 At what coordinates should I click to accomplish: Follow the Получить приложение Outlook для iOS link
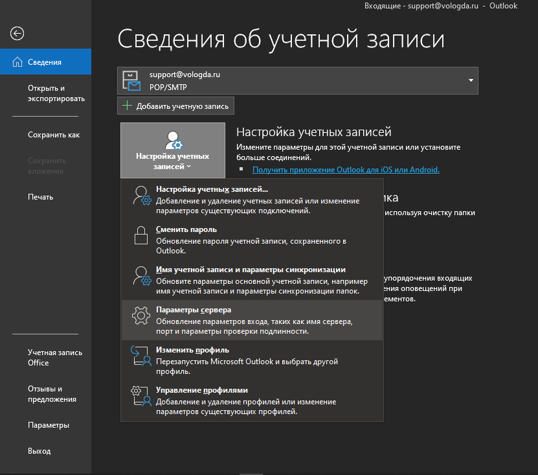[x=346, y=170]
